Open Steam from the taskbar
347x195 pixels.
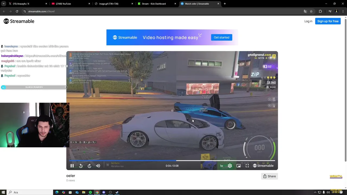[x=117, y=192]
